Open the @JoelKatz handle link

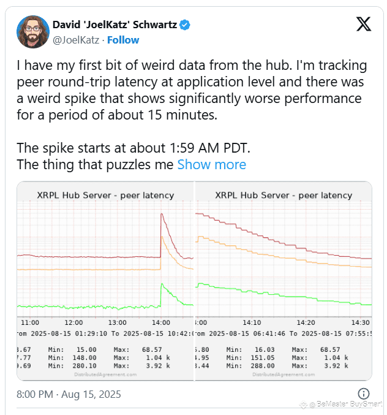(x=77, y=40)
